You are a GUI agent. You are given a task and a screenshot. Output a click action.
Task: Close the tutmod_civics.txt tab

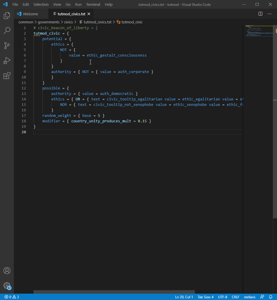89,14
